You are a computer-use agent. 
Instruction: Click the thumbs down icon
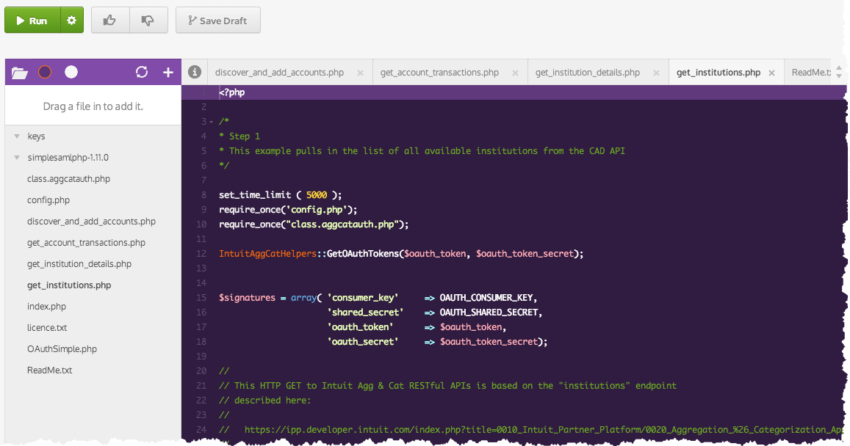point(148,21)
